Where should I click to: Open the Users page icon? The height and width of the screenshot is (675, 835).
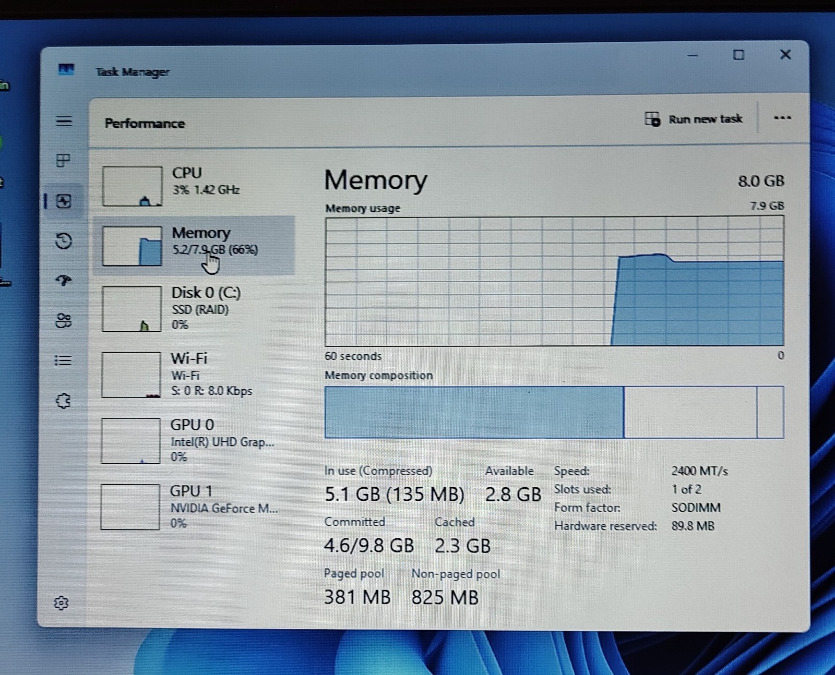click(64, 320)
